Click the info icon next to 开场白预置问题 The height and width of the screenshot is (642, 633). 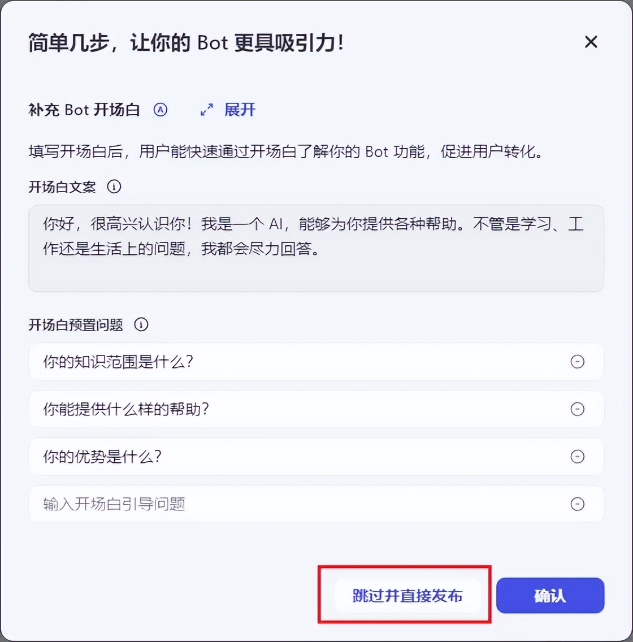click(141, 324)
